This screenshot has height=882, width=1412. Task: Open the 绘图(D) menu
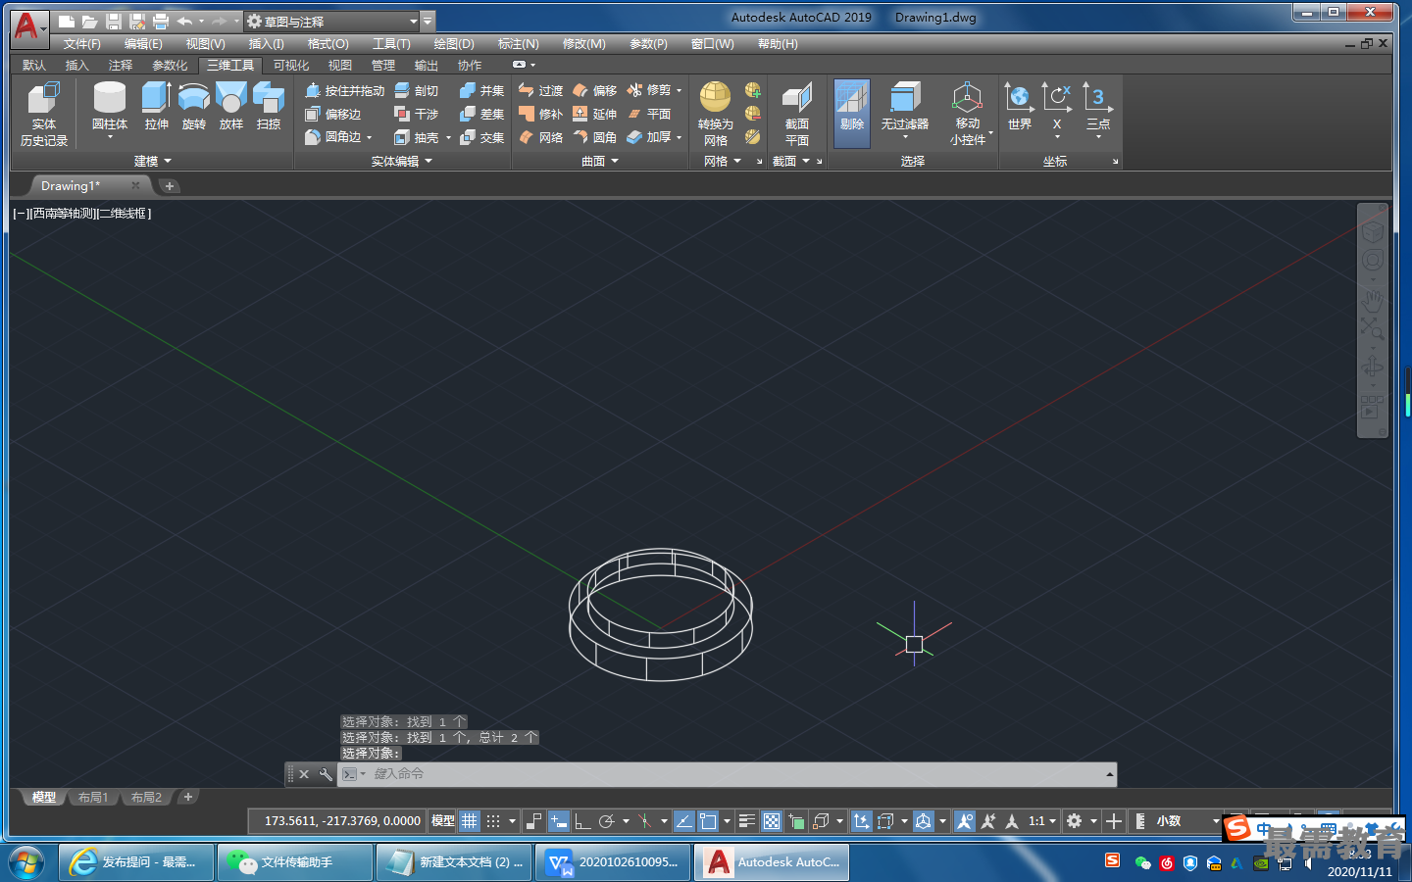pyautogui.click(x=453, y=44)
